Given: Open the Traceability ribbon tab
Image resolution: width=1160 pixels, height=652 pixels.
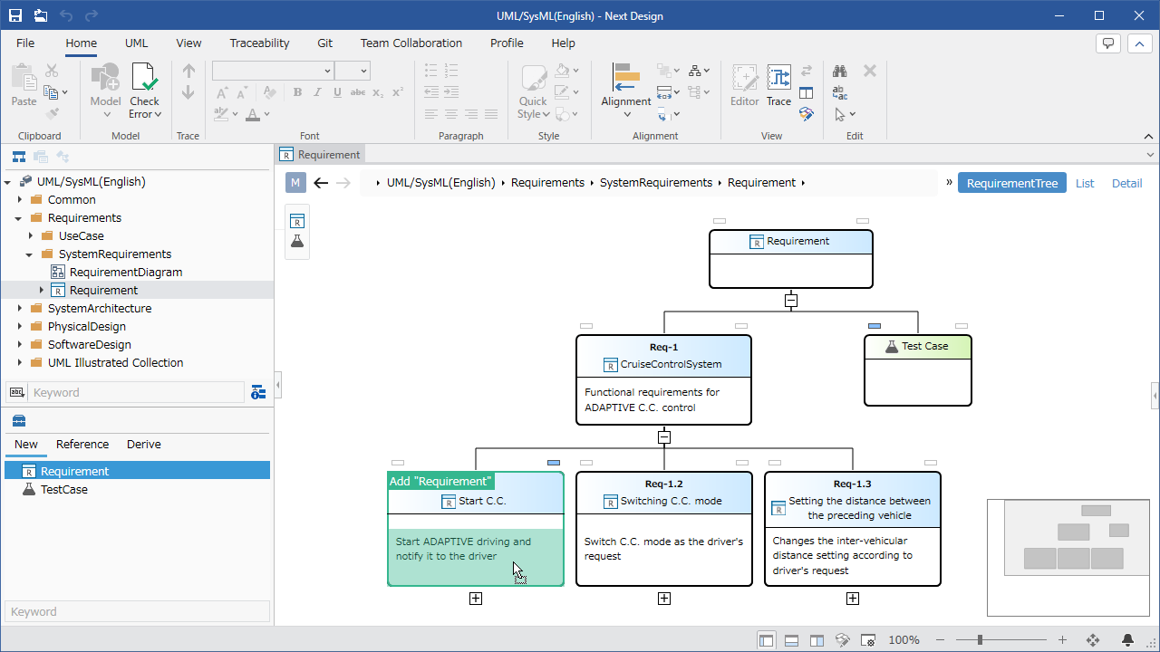Looking at the screenshot, I should (259, 43).
